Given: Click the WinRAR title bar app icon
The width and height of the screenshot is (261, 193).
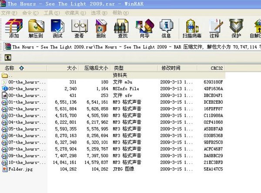Looking at the screenshot, I should coord(3,4).
